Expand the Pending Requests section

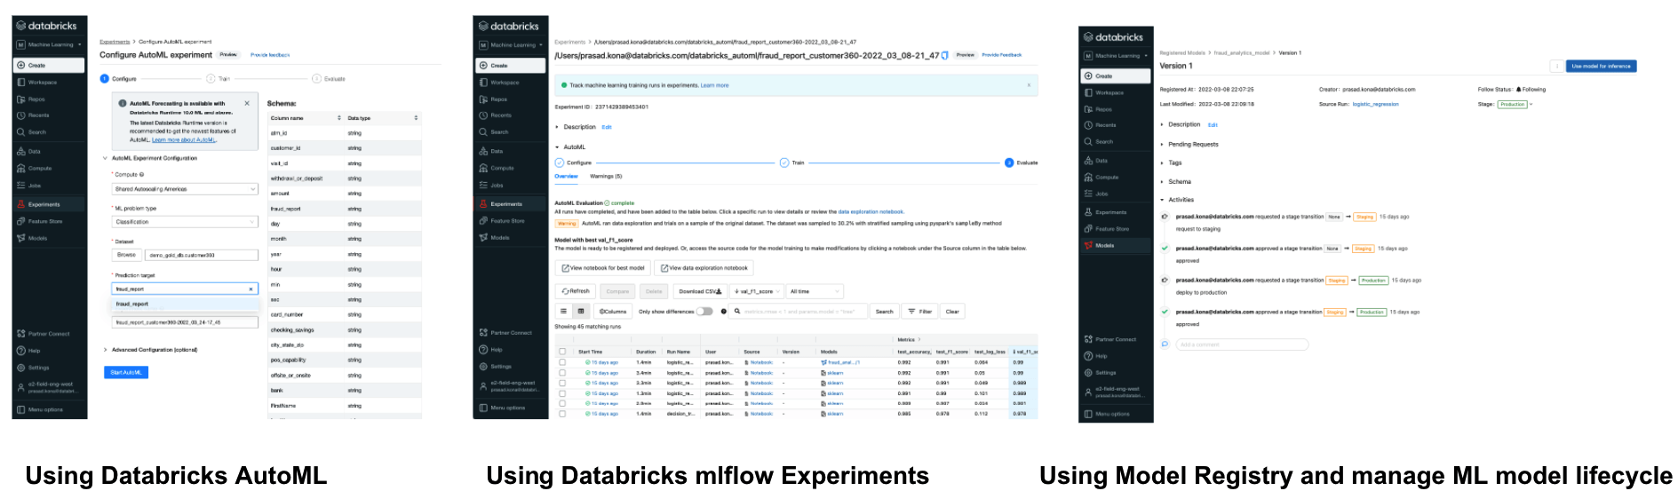(1192, 144)
